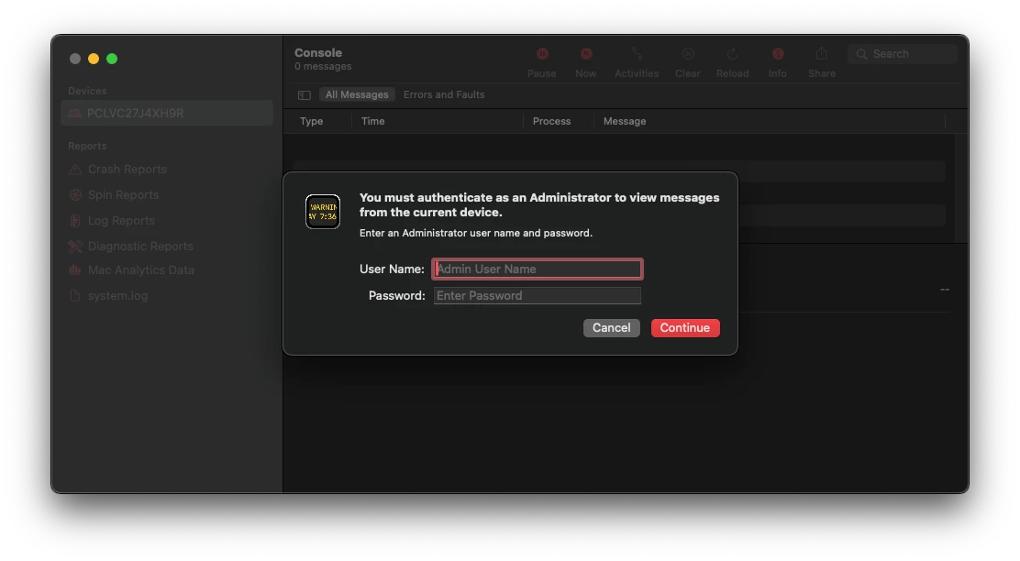Click the magnifier icon in Search field

click(861, 54)
